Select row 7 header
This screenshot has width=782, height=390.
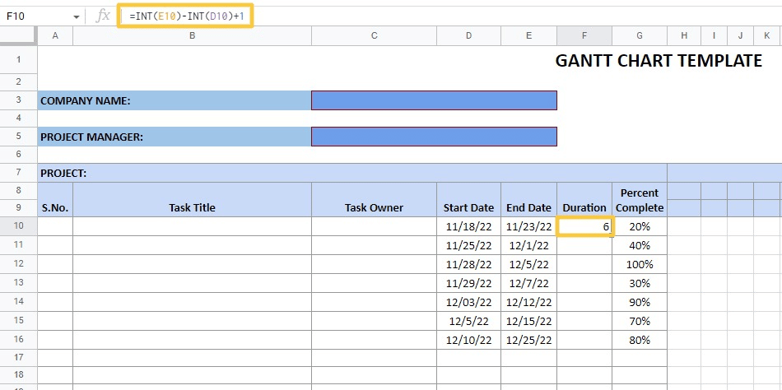coord(18,173)
